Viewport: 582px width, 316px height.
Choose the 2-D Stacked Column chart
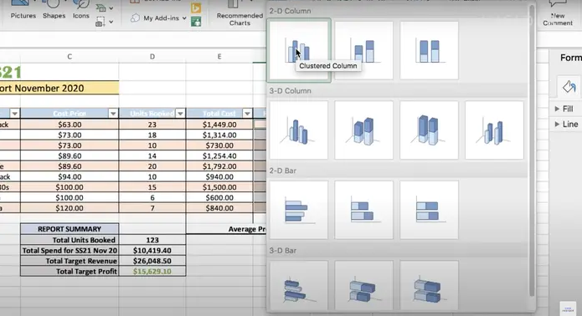[363, 50]
